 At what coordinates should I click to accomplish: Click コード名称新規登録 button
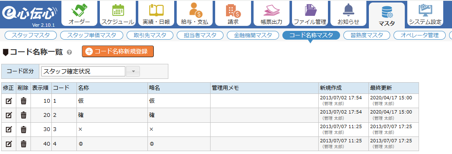pyautogui.click(x=118, y=51)
